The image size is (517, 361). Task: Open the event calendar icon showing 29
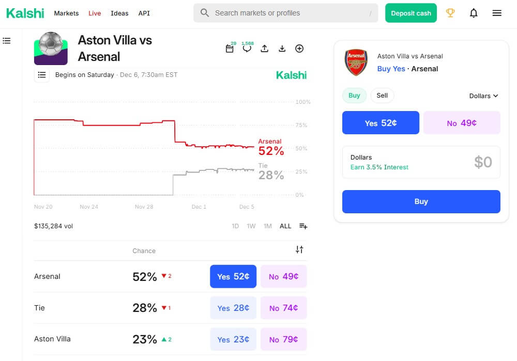230,49
